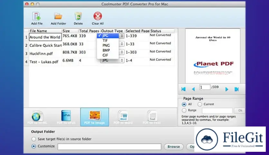The image size is (269, 155).
Task: Open output type dropdown for Test - Lukas.pdf
Action: [x=112, y=60]
